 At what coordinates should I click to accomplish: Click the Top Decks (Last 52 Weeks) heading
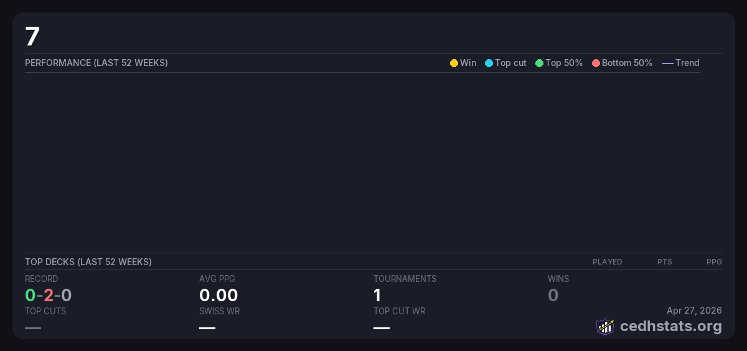click(88, 262)
